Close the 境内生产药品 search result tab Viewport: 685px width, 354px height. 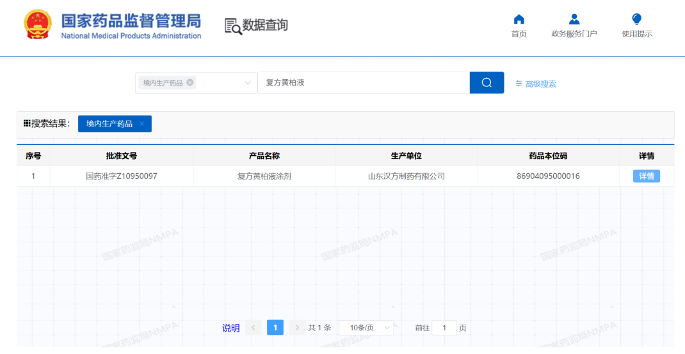pos(141,124)
